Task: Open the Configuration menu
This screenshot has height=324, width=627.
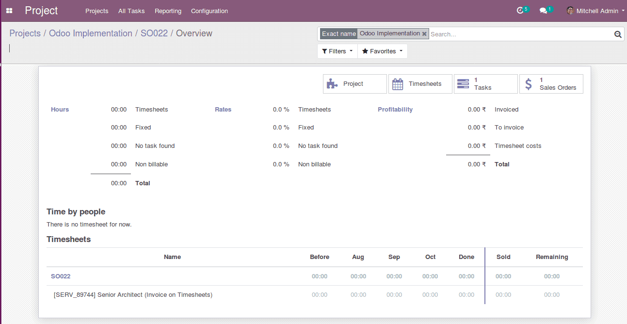Action: (x=209, y=11)
